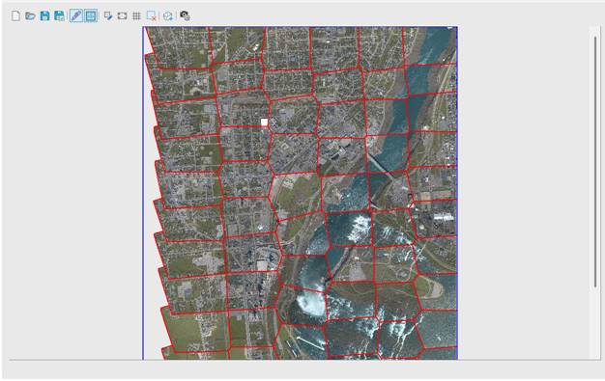The width and height of the screenshot is (605, 381).
Task: Click the globe refresh icon
Action: (168, 15)
